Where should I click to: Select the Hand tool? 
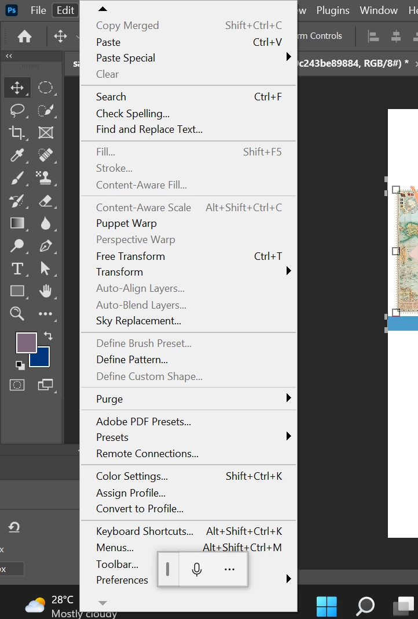point(45,291)
